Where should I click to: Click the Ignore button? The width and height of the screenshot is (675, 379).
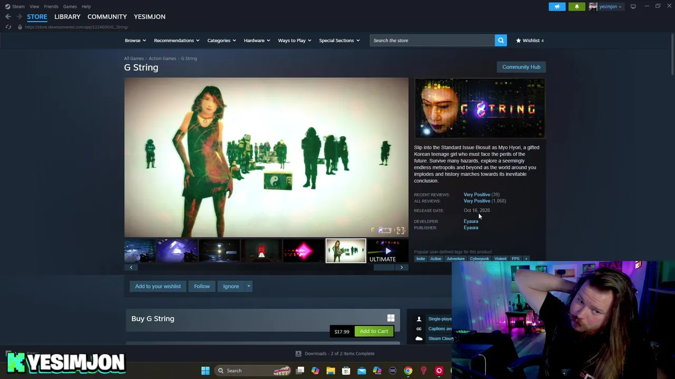point(231,286)
